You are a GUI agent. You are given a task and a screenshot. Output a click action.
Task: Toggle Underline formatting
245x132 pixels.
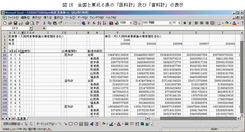(190, 23)
